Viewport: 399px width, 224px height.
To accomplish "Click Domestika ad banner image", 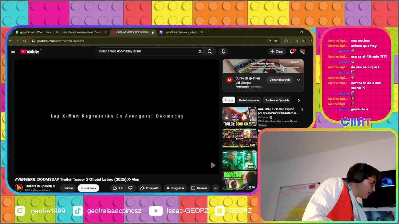I will point(263,66).
